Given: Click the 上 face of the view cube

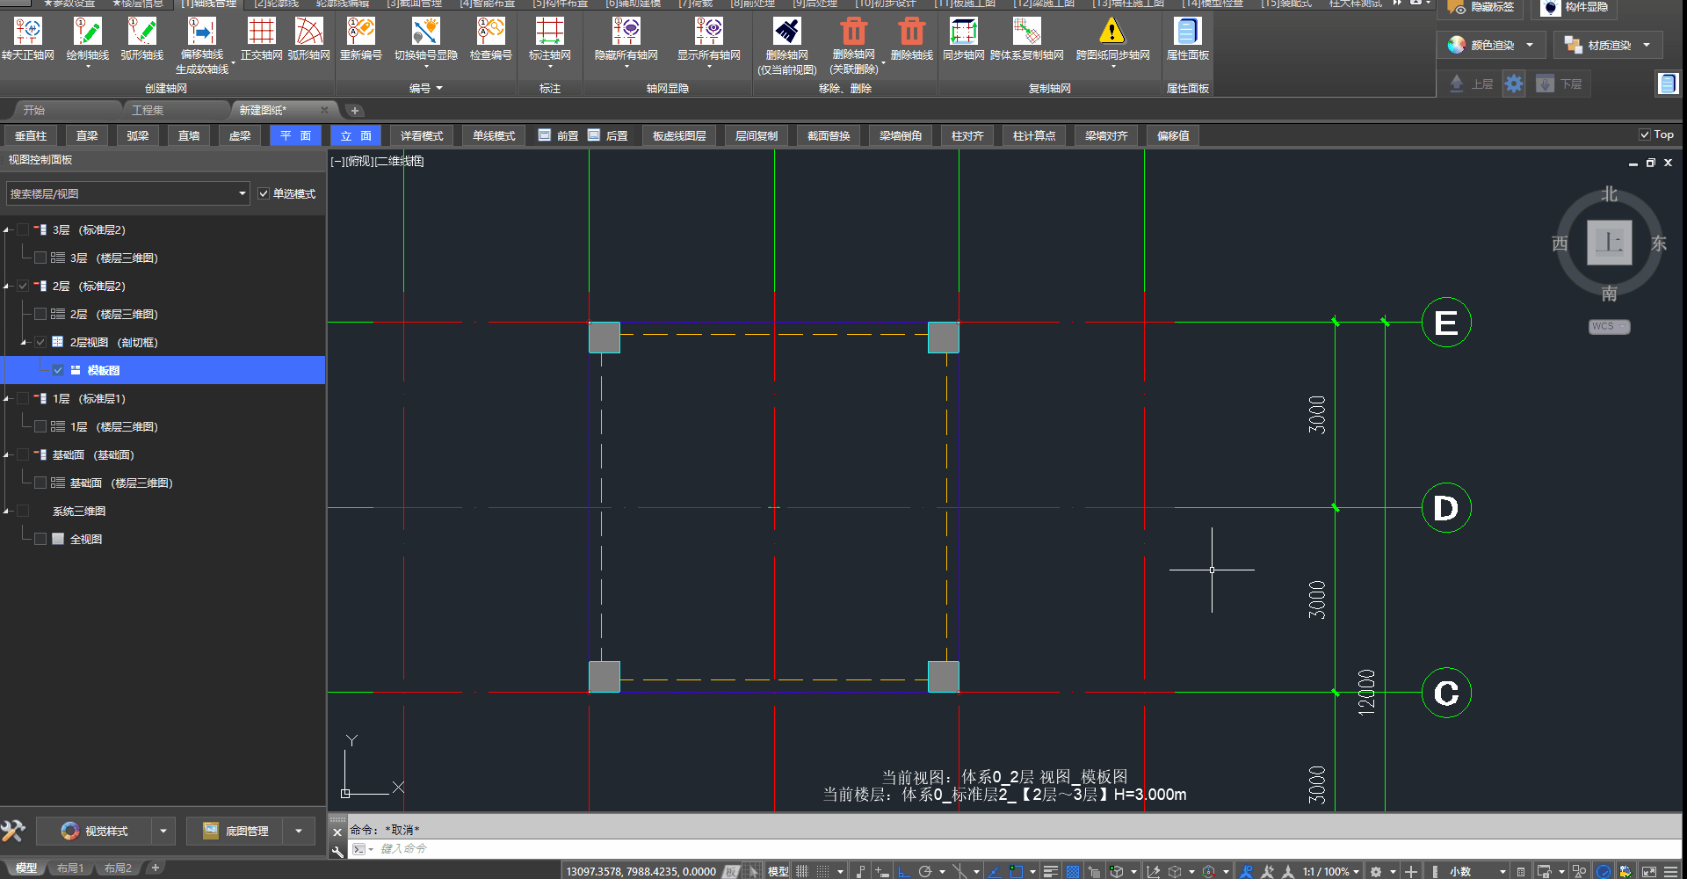Looking at the screenshot, I should tap(1609, 243).
